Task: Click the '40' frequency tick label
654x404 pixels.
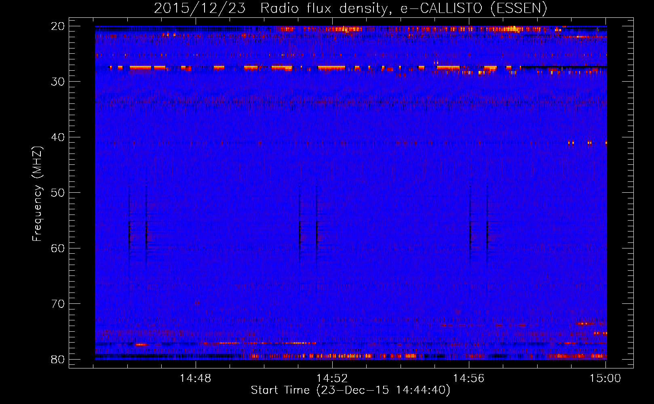Action: (x=58, y=137)
